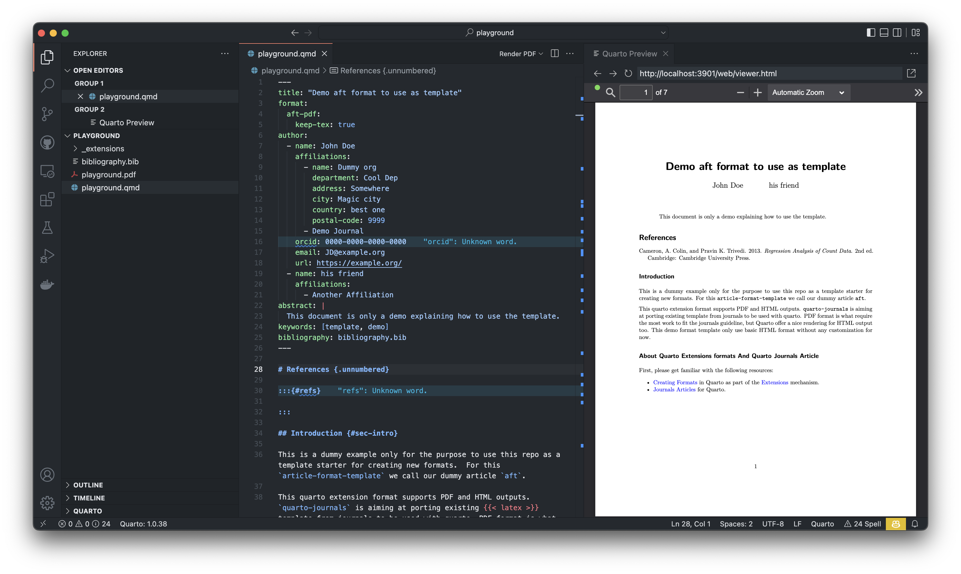Open the Search view in activity bar

(x=47, y=85)
